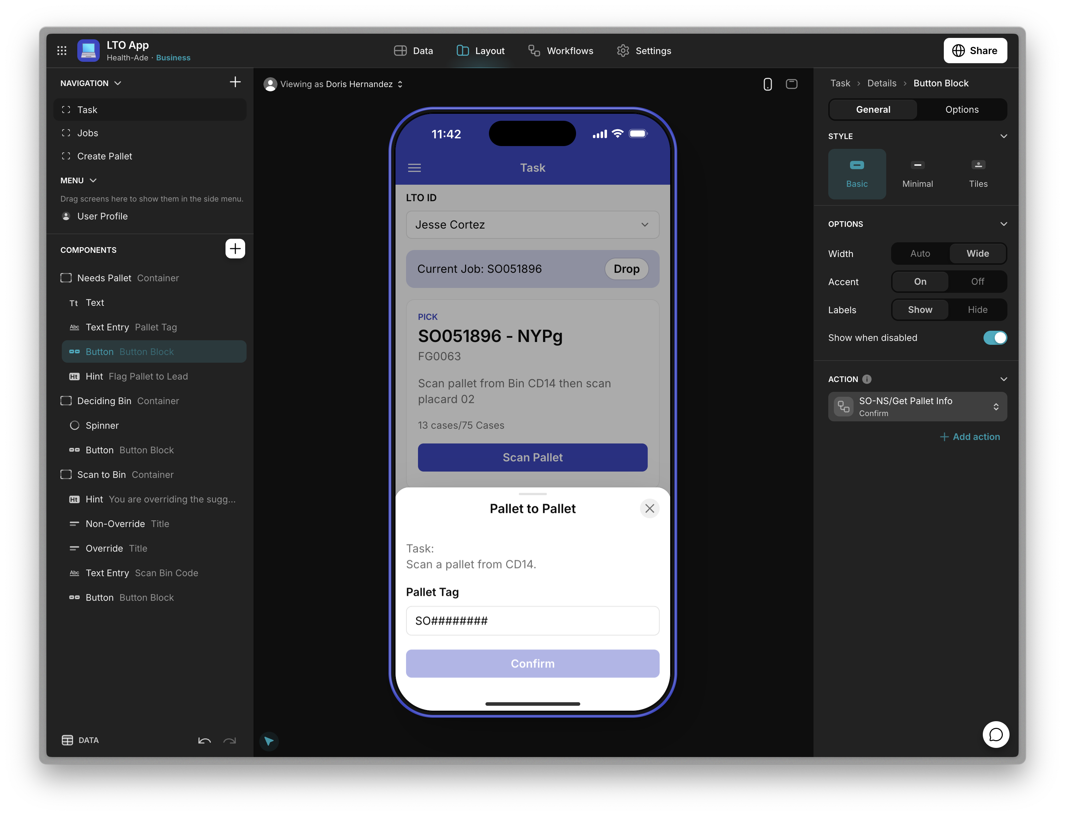The height and width of the screenshot is (816, 1065).
Task: Switch to tablet device preview icon
Action: 791,84
